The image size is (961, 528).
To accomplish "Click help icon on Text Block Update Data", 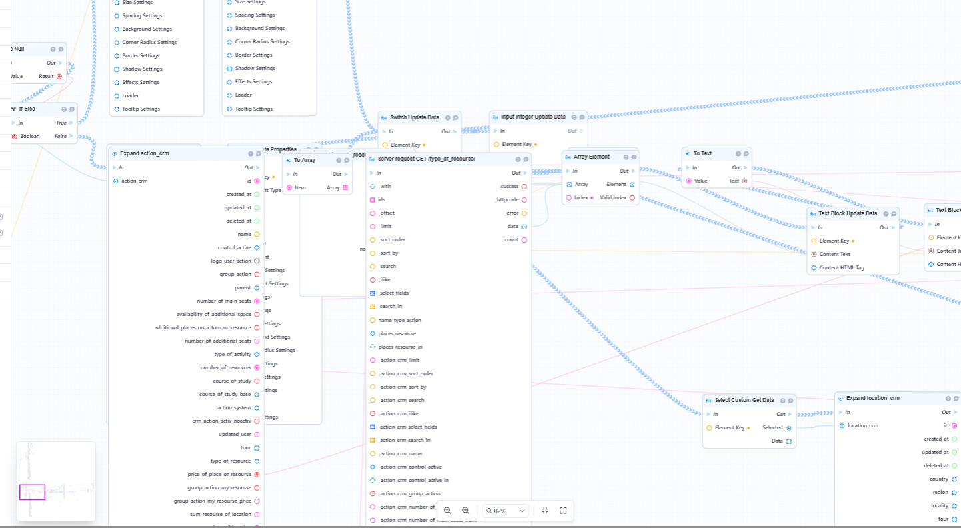I will click(885, 214).
